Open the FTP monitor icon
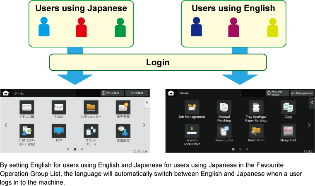315x186 pixels. coord(59,131)
